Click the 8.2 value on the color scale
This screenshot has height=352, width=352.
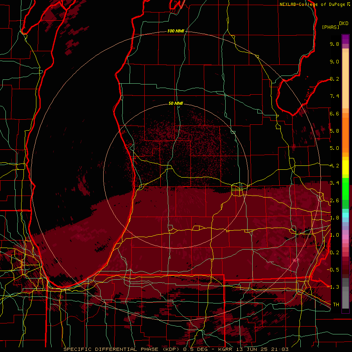[x=334, y=79]
